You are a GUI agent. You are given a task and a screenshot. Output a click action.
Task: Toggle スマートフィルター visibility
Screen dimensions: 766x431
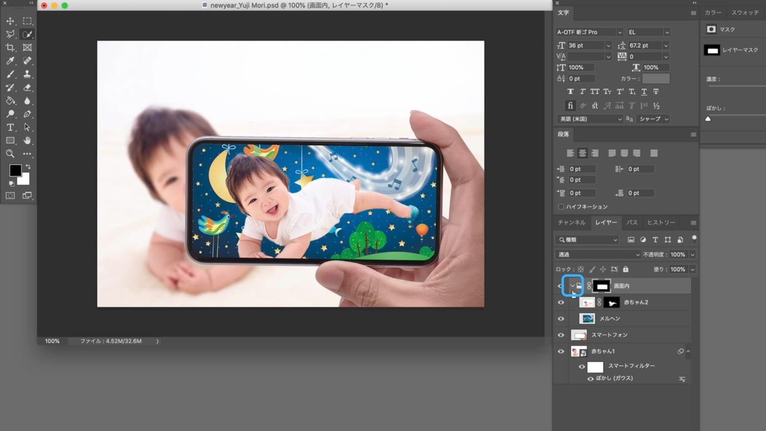[582, 367]
